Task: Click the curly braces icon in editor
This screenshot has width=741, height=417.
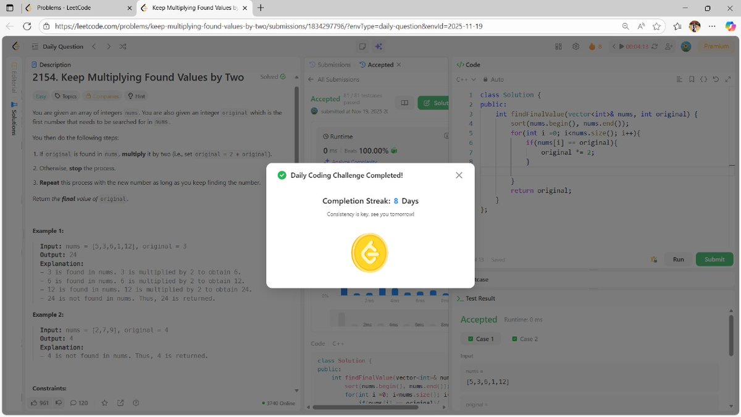Action: [703, 79]
